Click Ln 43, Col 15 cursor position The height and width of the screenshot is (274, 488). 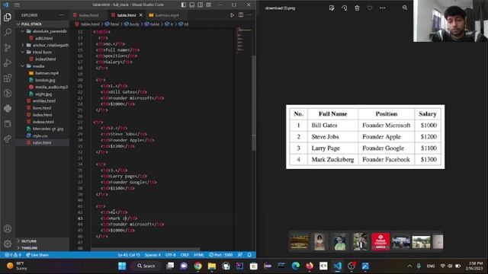[129, 255]
